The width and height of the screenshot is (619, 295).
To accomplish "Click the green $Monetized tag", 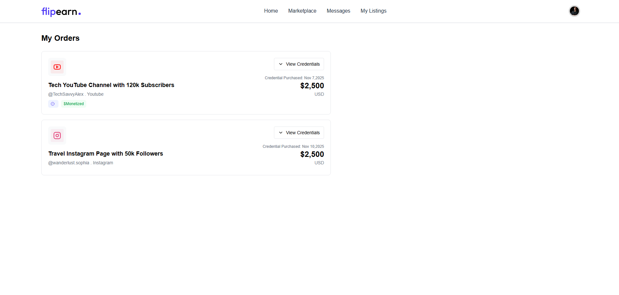I will tap(74, 104).
